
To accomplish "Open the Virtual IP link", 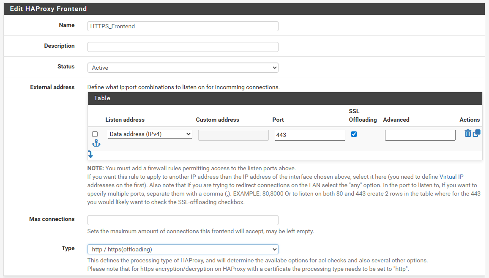I will coord(451,177).
